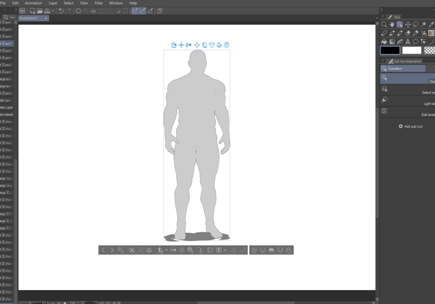435x304 pixels.
Task: Select the Fill bucket tool
Action: (384, 41)
